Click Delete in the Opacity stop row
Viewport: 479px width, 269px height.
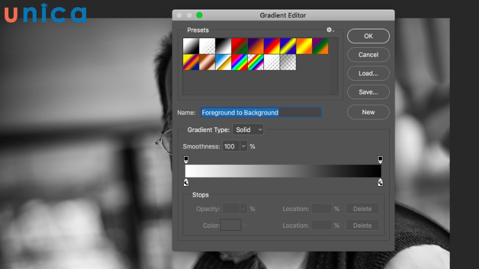[x=362, y=209]
